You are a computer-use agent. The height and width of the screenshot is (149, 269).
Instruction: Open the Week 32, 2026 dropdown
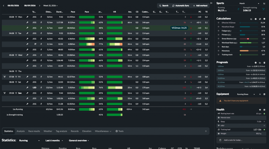(50, 6)
